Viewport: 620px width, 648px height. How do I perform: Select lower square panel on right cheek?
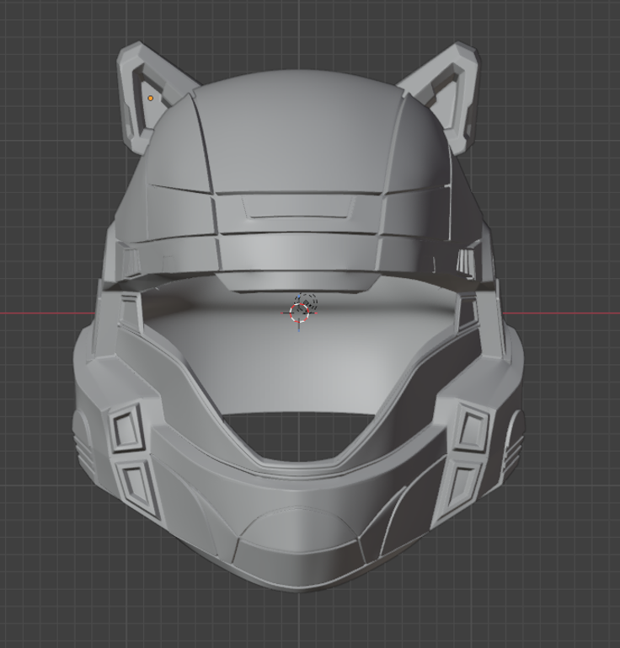pyautogui.click(x=462, y=484)
